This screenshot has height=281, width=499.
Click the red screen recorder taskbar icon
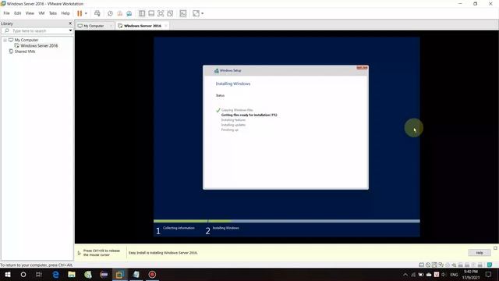pos(152,274)
